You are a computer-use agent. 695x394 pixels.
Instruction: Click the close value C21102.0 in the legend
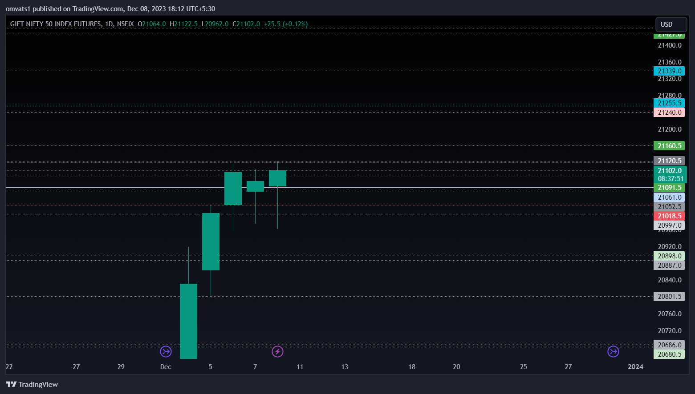(x=246, y=24)
